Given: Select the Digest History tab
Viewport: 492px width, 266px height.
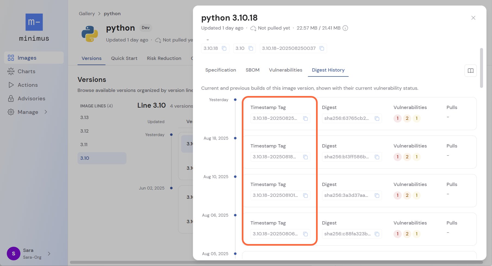Looking at the screenshot, I should pos(328,70).
